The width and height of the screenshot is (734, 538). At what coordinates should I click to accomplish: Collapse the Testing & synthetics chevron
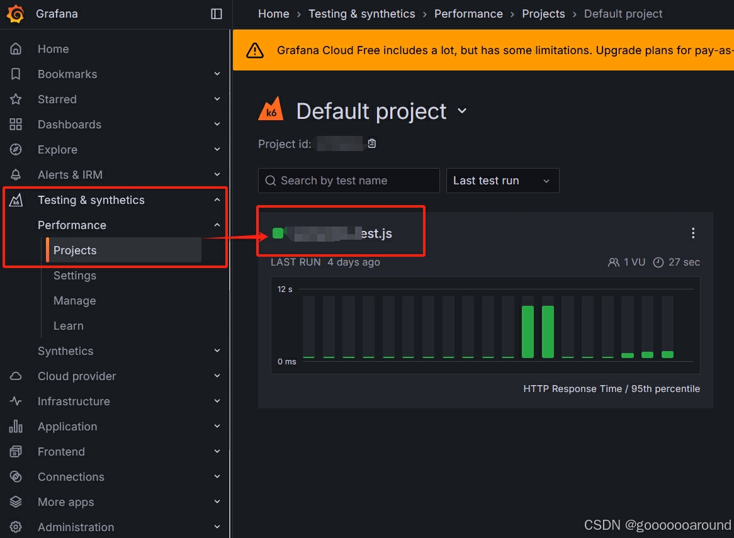coord(217,199)
